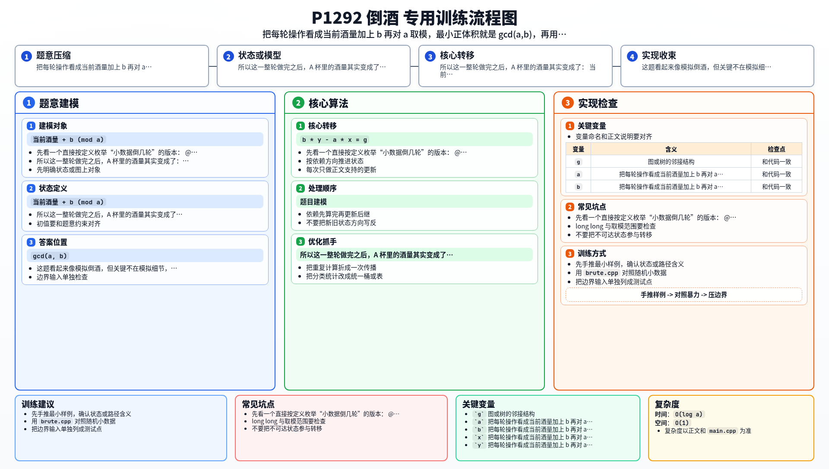Click the g variable cell in the table

coord(578,162)
